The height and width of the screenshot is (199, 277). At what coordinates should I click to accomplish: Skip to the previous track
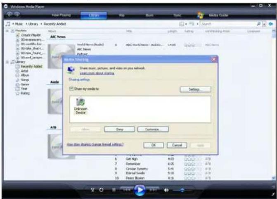tap(127, 190)
